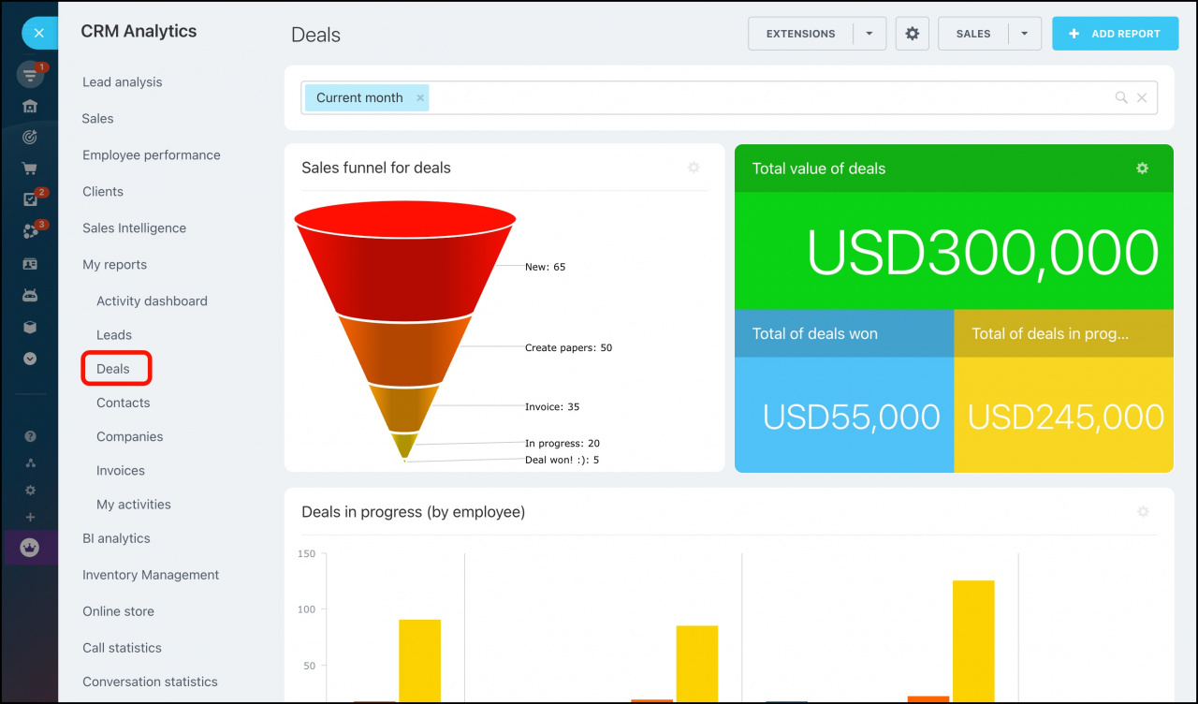Open BI analytics section
1198x704 pixels.
pos(116,538)
